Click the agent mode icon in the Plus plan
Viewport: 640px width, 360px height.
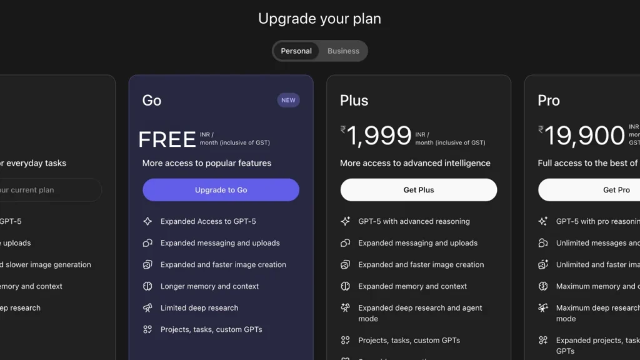pos(345,308)
